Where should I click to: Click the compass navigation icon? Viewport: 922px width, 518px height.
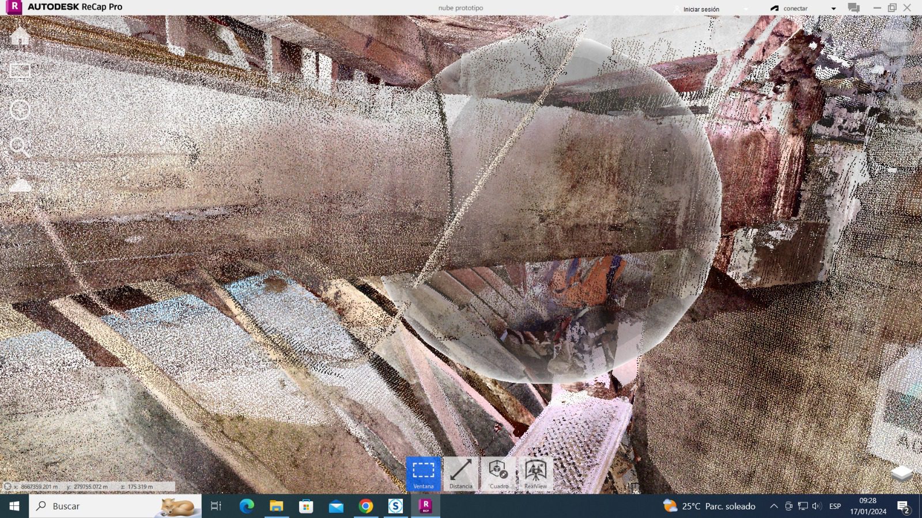(x=20, y=109)
